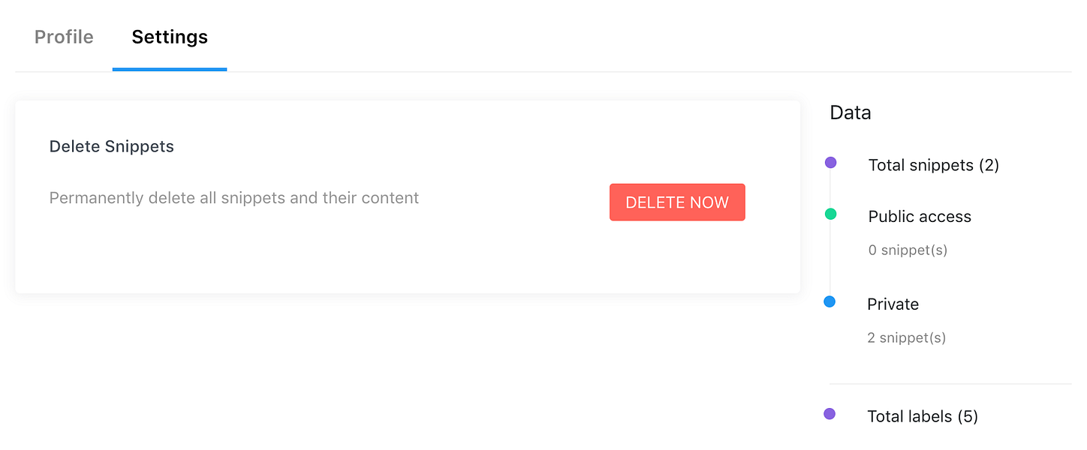1087x450 pixels.
Task: Click the Public access timeline entry
Action: tap(920, 217)
